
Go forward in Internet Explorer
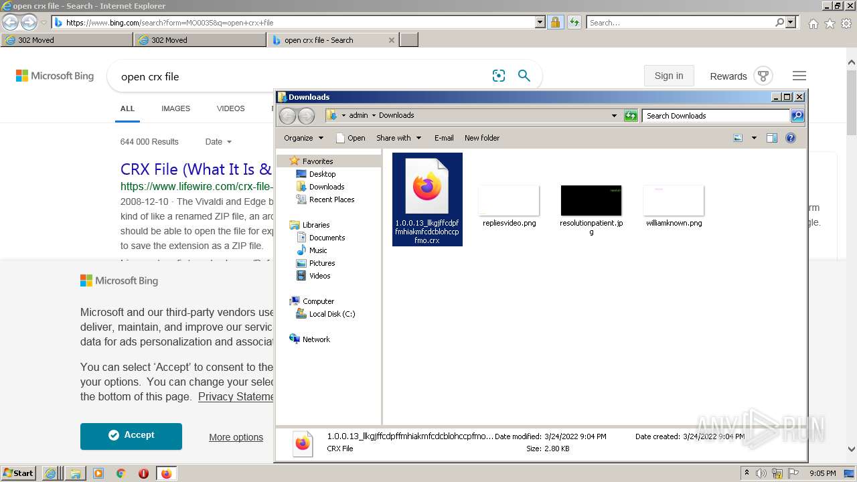click(x=29, y=22)
